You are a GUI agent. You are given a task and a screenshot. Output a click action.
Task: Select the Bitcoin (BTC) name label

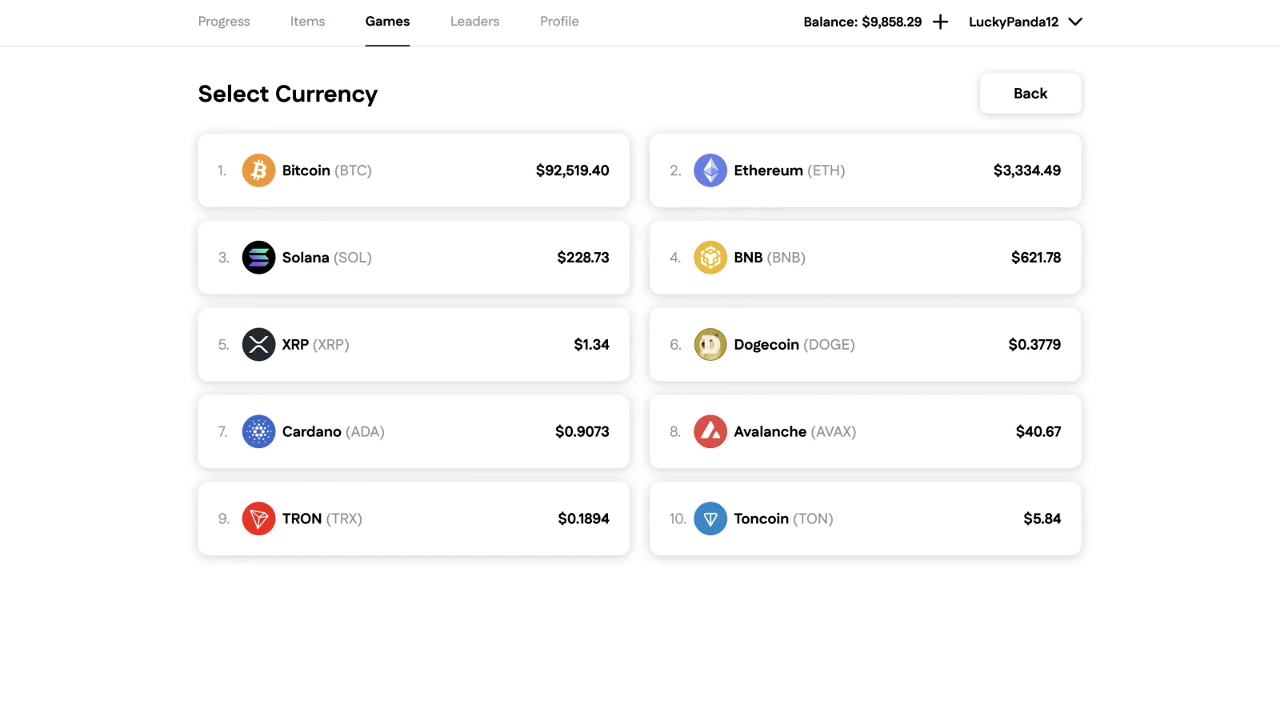(x=327, y=170)
